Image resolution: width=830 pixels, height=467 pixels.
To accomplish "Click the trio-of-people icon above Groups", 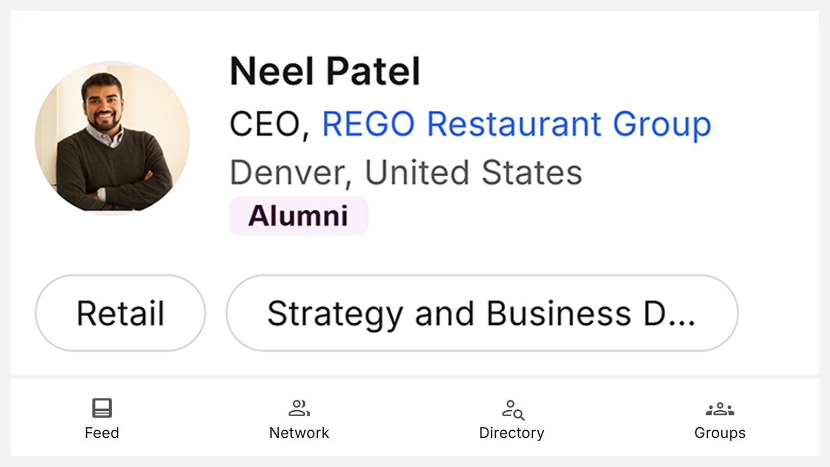I will 719,409.
